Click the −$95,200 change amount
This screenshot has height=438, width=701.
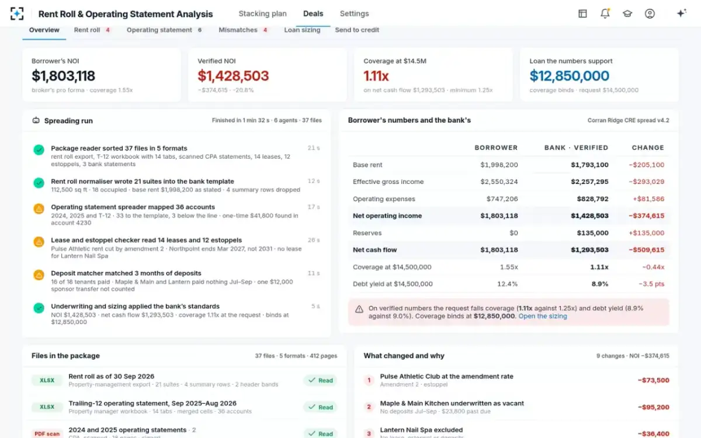pyautogui.click(x=653, y=407)
